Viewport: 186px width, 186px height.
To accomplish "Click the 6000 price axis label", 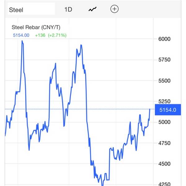I will tap(164, 39).
